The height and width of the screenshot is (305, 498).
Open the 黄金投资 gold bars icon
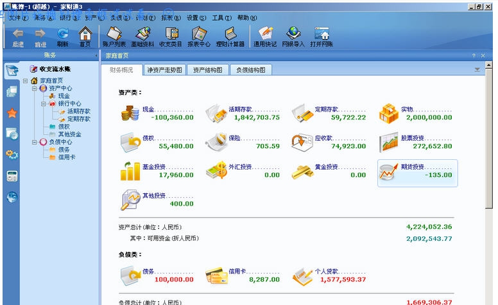302,172
